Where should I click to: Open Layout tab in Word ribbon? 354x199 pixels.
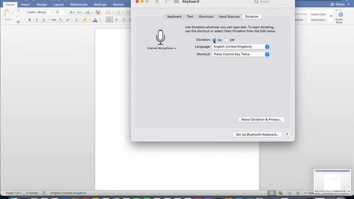tap(59, 4)
